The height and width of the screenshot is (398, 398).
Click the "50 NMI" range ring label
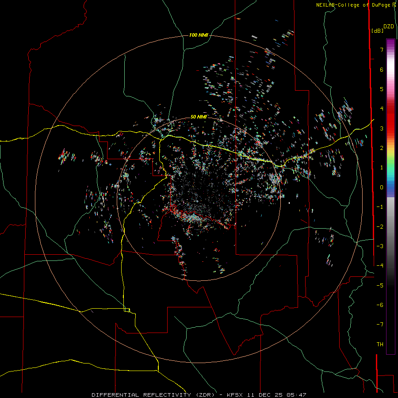199,117
